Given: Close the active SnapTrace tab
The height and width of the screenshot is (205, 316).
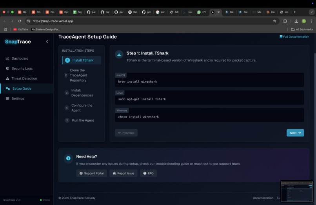Looking at the screenshot, I should click(218, 12).
